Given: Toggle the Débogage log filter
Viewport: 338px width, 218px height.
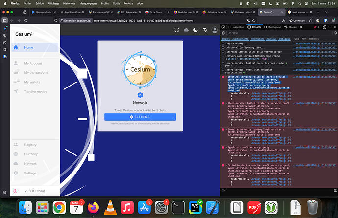Looking at the screenshot, I should point(285,38).
